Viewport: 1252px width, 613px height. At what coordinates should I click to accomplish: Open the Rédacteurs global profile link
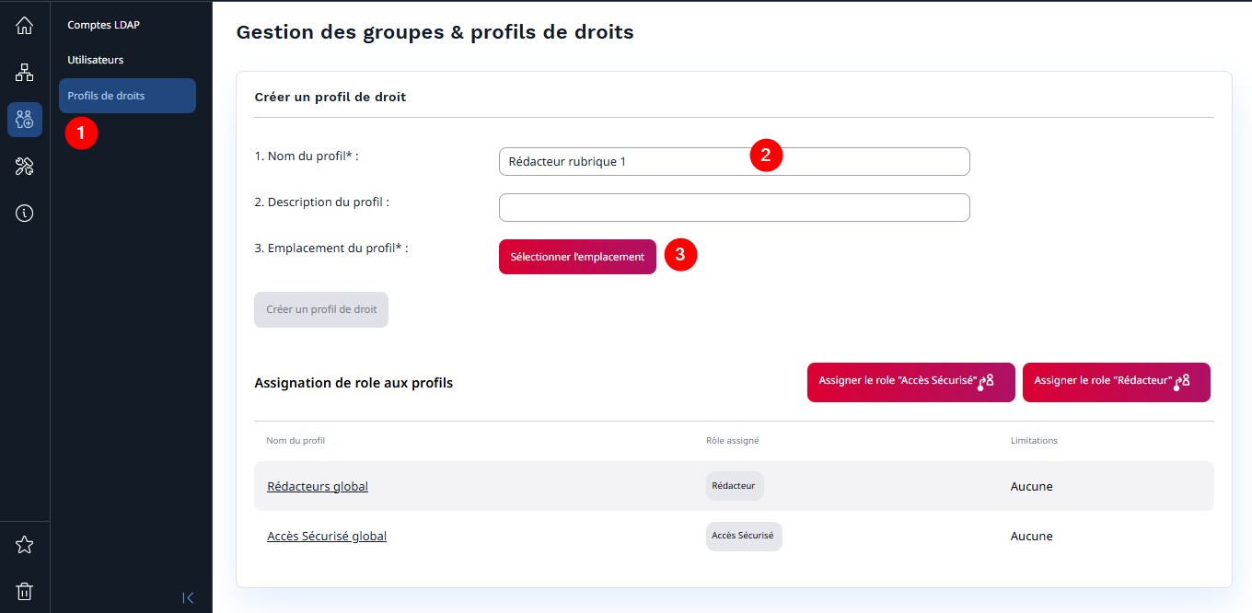tap(317, 486)
